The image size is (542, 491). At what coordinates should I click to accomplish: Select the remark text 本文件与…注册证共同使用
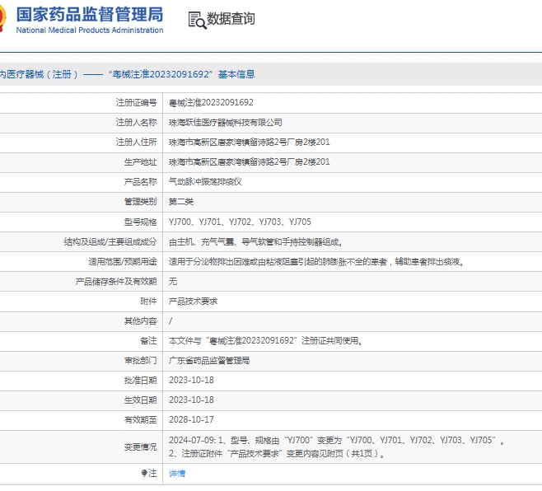pos(265,340)
